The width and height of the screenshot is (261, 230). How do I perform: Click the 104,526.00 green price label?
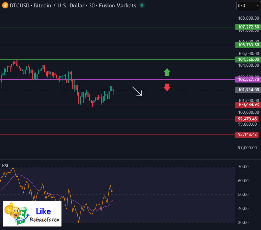pos(248,59)
